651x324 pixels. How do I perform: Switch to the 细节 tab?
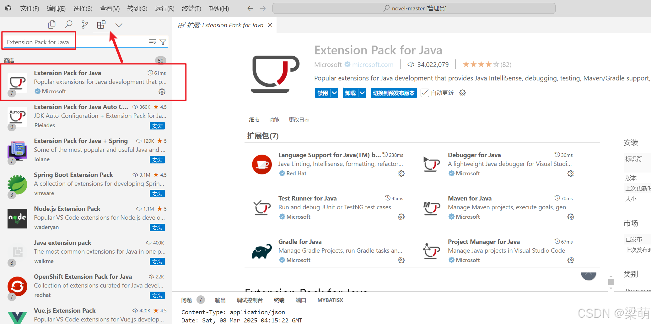point(254,120)
